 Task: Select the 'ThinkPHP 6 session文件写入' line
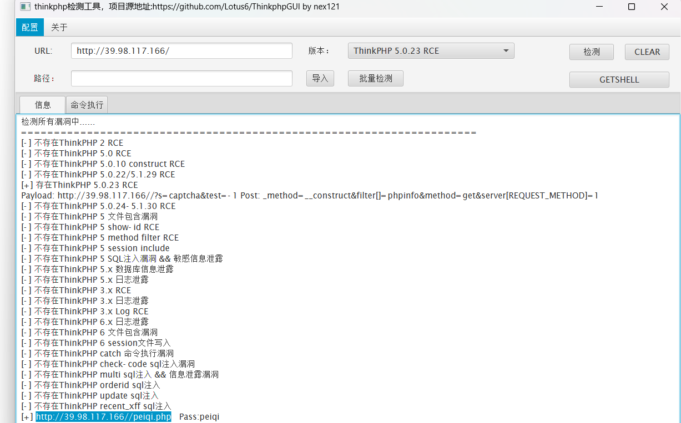pos(96,343)
